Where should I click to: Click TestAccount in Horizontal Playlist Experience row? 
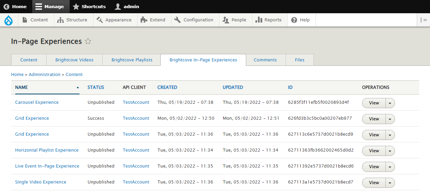[x=136, y=150]
